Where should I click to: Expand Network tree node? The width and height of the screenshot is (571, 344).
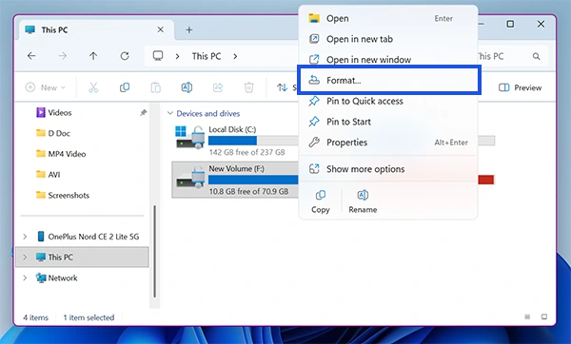pyautogui.click(x=25, y=277)
